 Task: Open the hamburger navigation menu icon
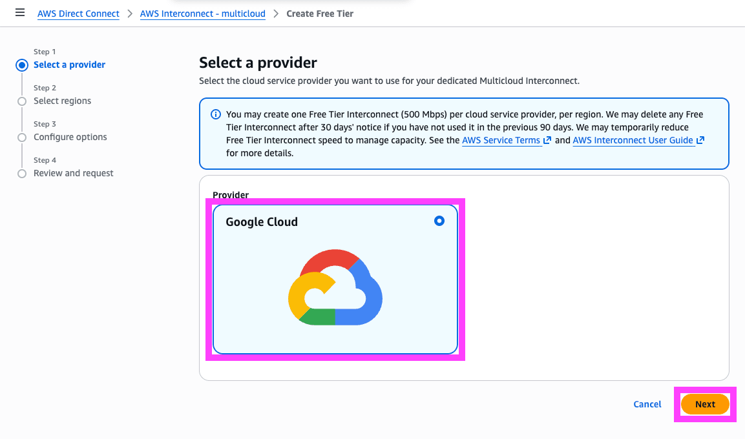pos(20,13)
